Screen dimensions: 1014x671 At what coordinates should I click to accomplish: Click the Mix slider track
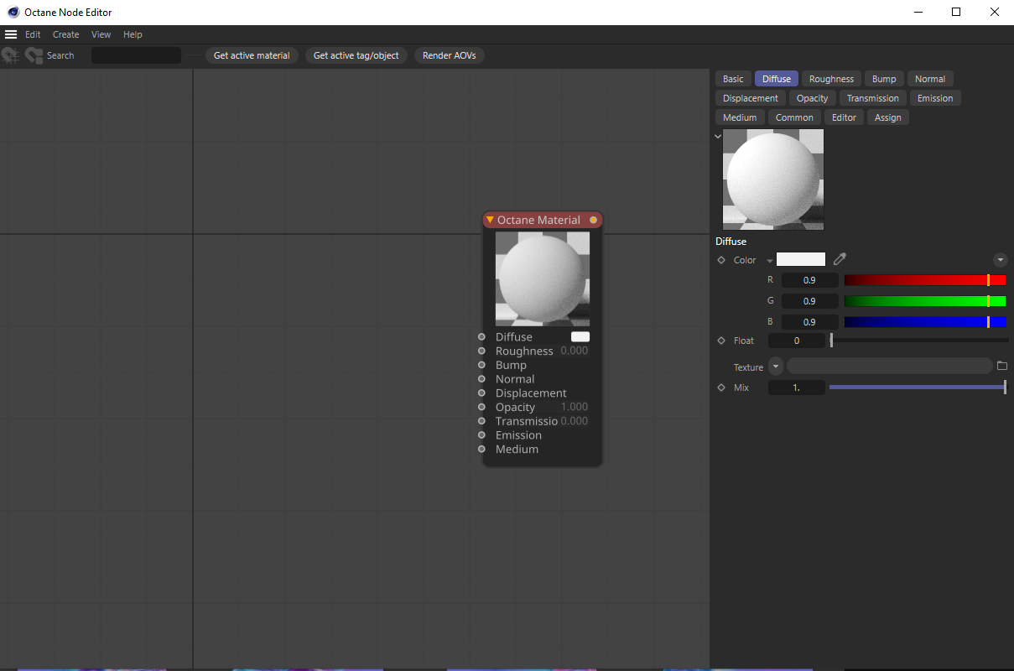[918, 388]
